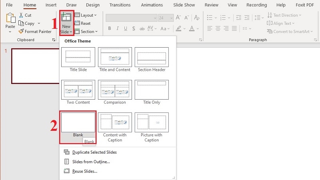
Task: Open character spacing AV menu
Action: click(152, 28)
